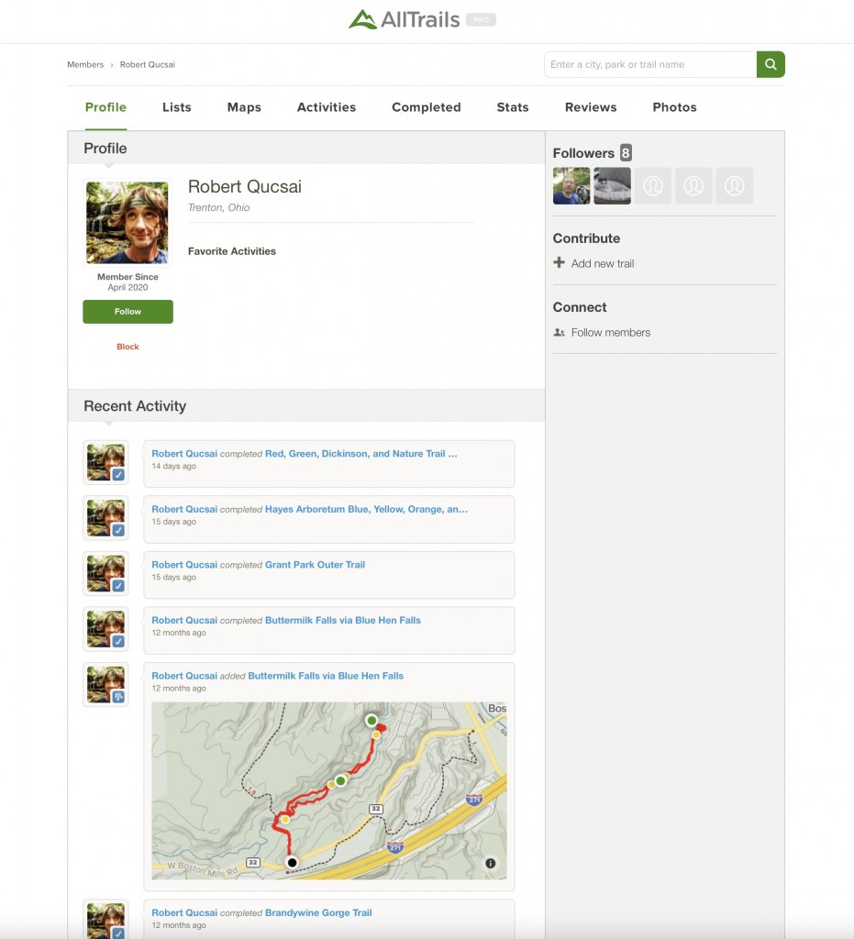
Task: Click the red Block link
Action: pyautogui.click(x=128, y=347)
